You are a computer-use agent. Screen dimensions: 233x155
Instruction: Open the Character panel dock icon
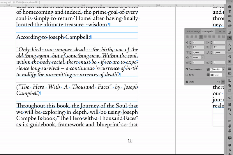[230, 45]
